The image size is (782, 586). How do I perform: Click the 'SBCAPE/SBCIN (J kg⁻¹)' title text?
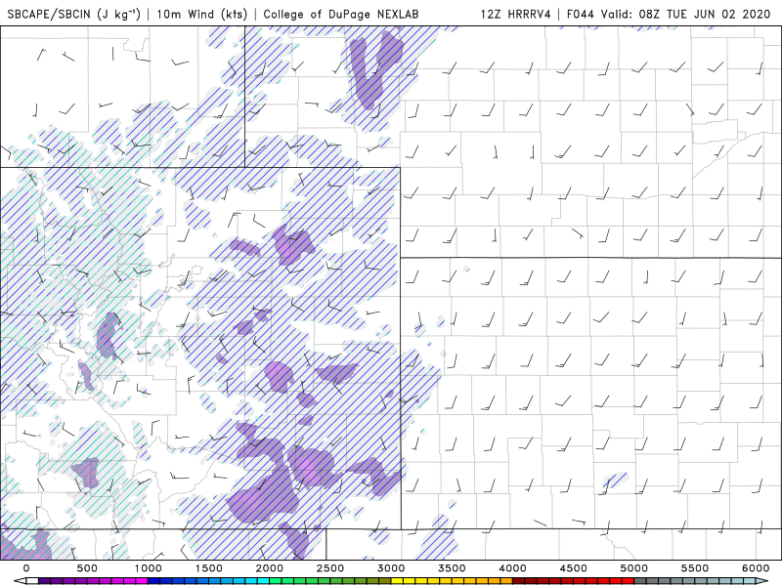(x=74, y=14)
